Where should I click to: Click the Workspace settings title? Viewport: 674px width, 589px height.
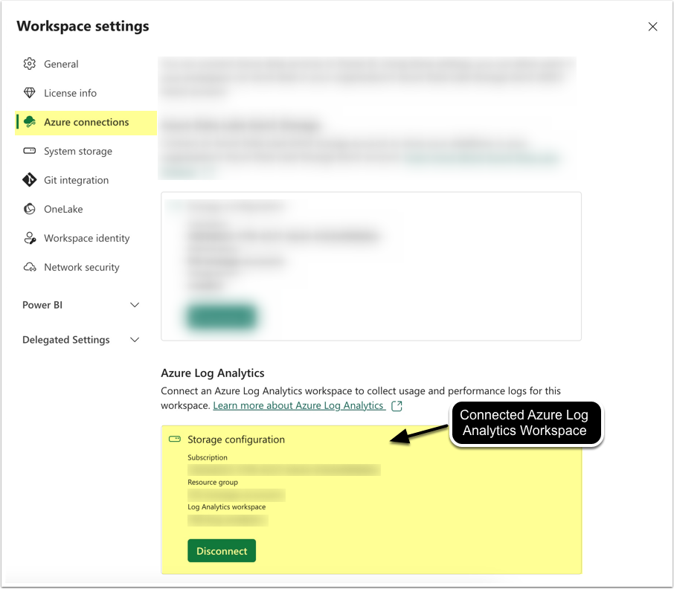coord(83,26)
